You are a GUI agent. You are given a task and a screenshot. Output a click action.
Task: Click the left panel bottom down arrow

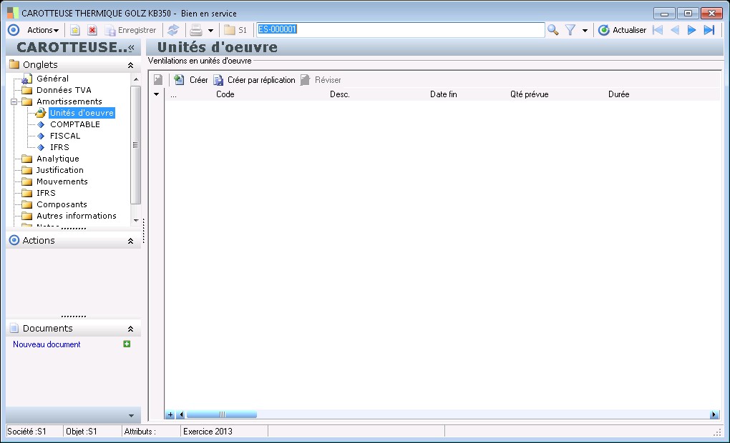[x=131, y=416]
